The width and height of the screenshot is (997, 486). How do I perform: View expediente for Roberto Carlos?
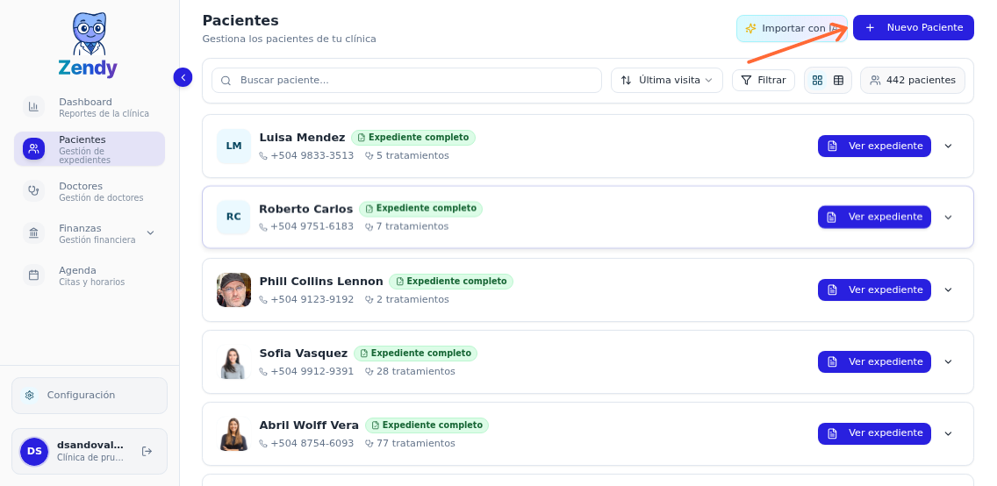pos(873,218)
